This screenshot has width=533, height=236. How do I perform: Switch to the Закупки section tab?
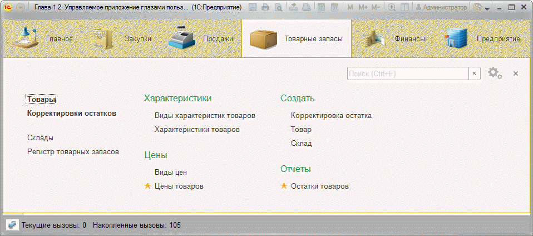(121, 39)
